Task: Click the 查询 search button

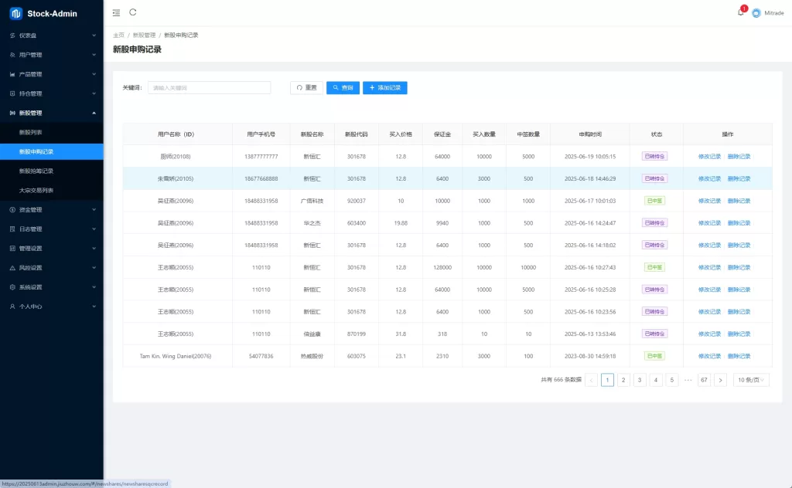Action: 343,88
